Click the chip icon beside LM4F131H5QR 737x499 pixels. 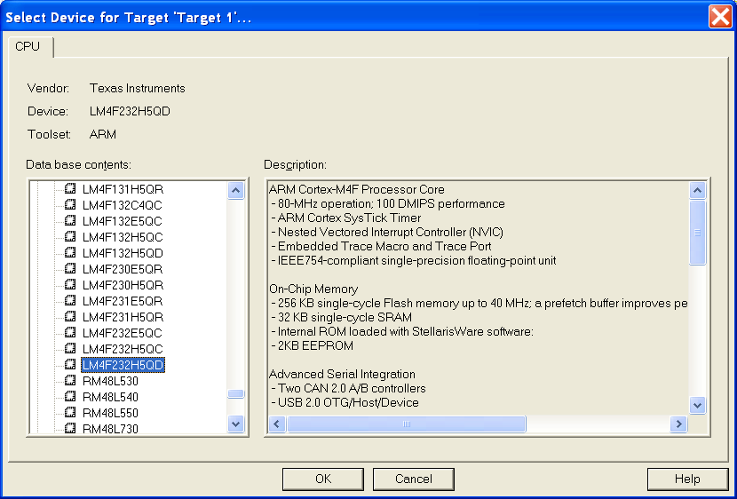(x=70, y=189)
